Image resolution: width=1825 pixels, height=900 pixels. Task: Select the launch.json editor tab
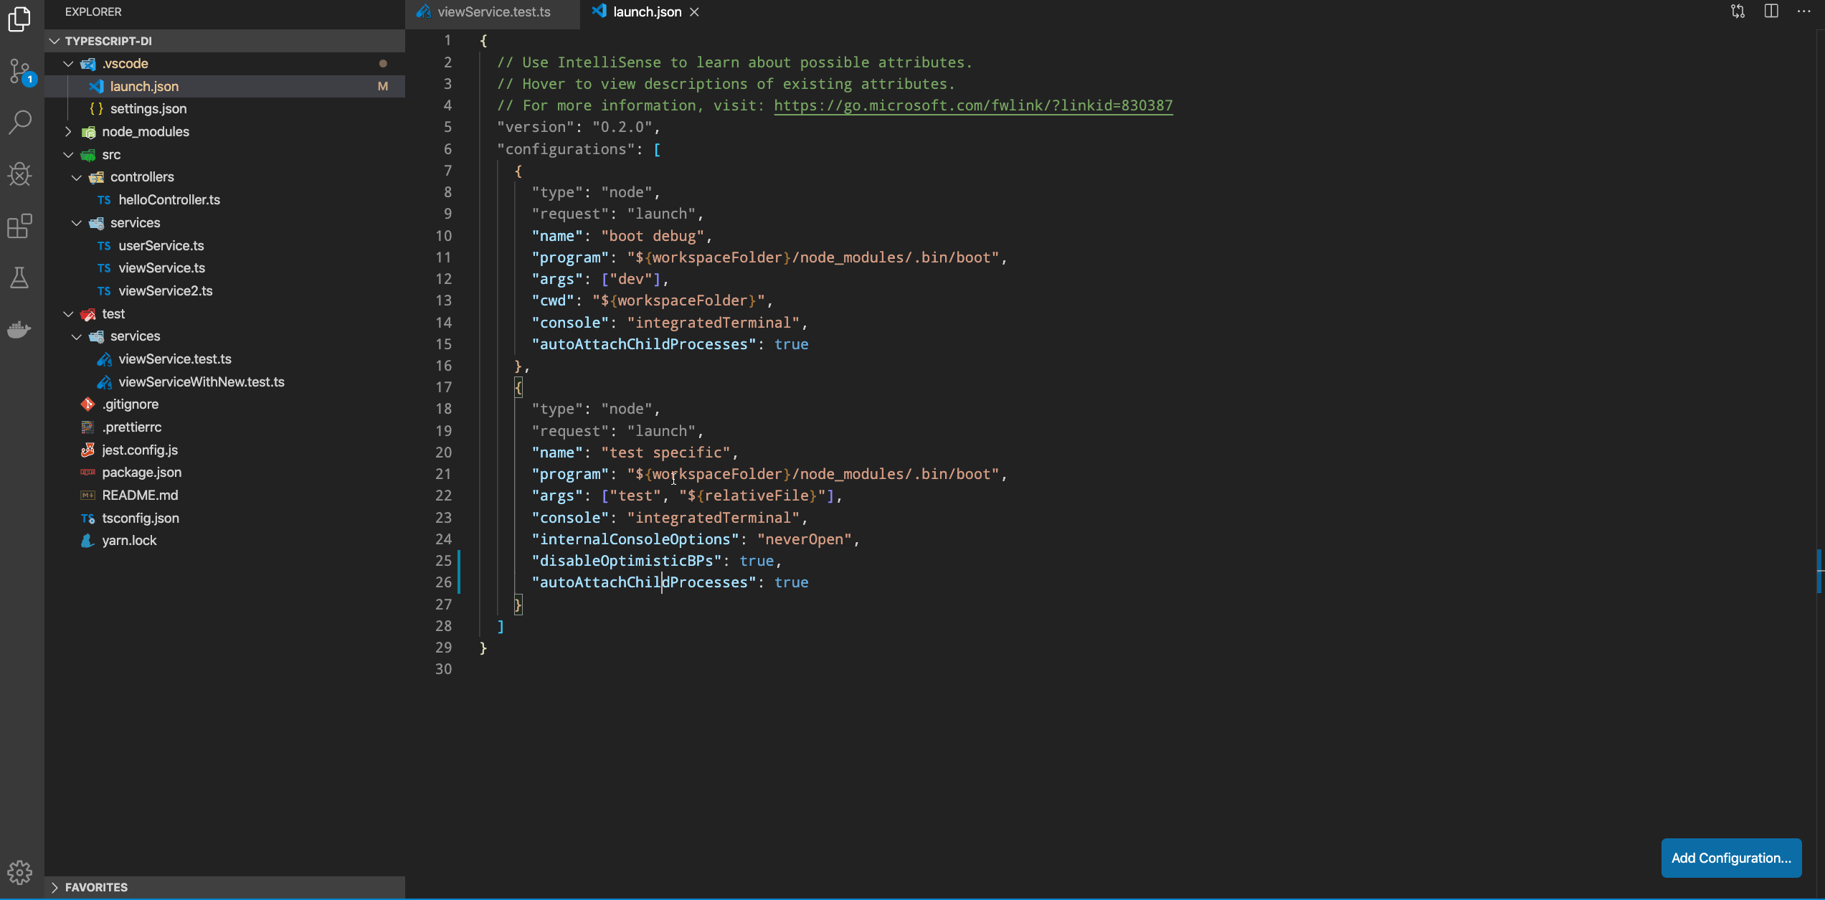645,12
